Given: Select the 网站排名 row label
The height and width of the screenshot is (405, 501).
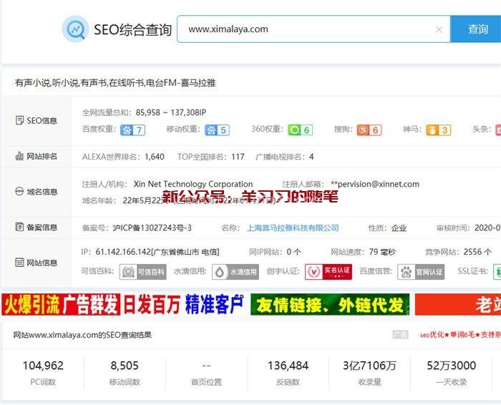Looking at the screenshot, I should point(36,157).
